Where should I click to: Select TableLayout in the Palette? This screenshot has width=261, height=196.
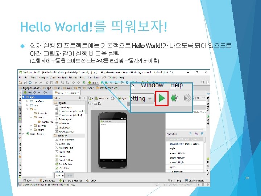point(63,119)
